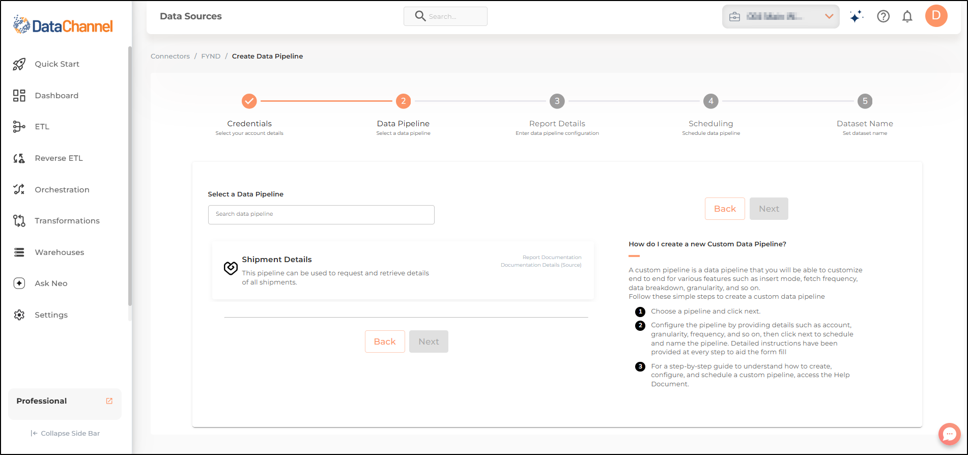Open the Report Documentation link
This screenshot has width=968, height=455.
552,258
